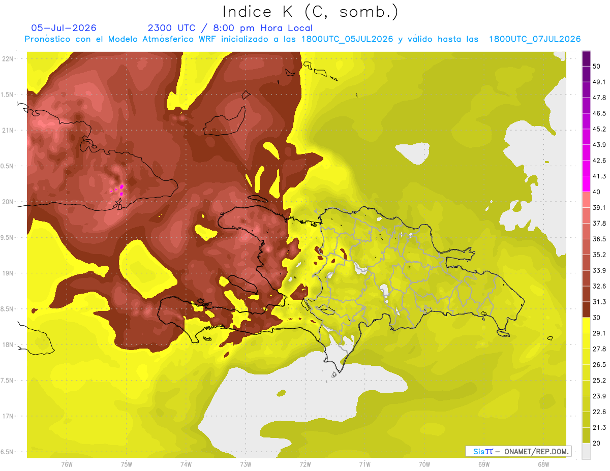Click the initialization stamp "1800UTC_05JUL2026"
Image resolution: width=610 pixels, height=471 pixels.
(347, 39)
